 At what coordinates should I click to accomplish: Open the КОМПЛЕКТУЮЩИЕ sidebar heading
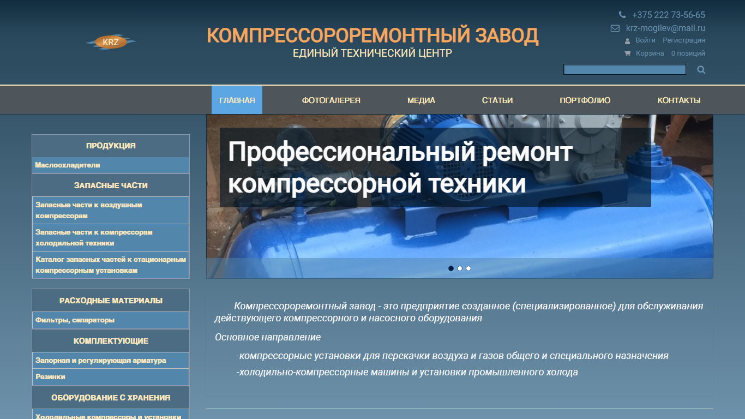coord(111,341)
